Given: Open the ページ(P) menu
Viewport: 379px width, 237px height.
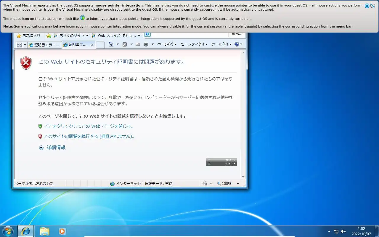Looking at the screenshot, I should (x=167, y=44).
